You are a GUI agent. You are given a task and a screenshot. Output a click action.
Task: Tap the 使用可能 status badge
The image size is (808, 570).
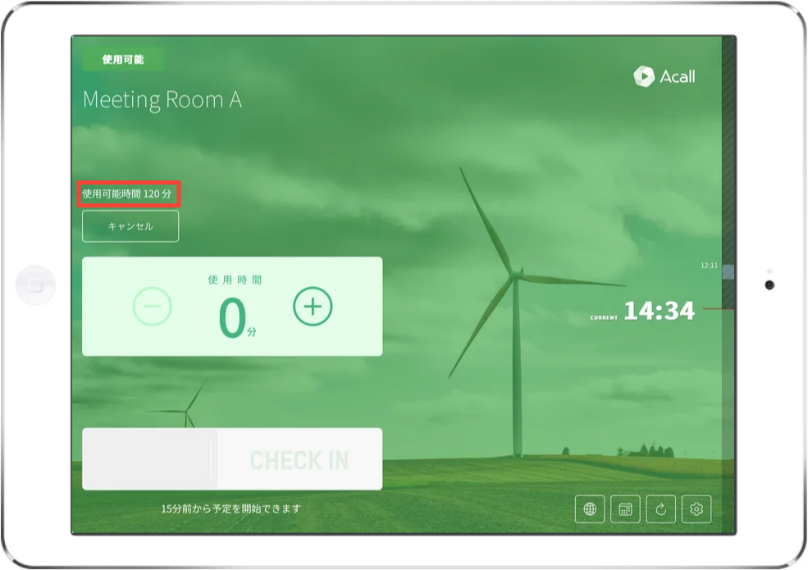click(x=123, y=60)
